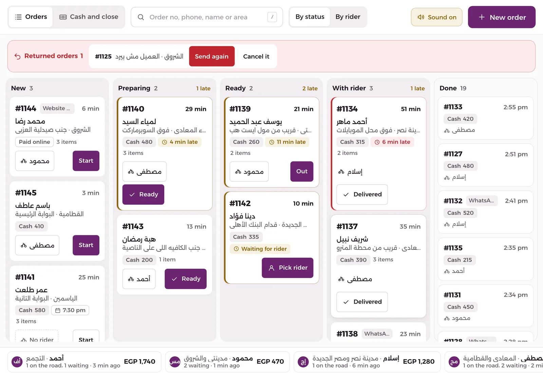Switch to the Orders tab

(31, 17)
